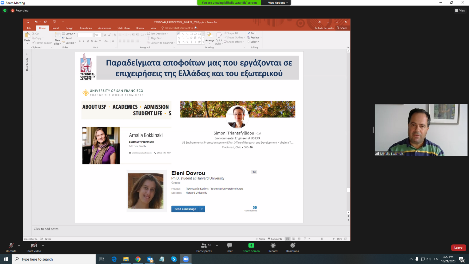The height and width of the screenshot is (264, 469).
Task: Switch to the Insert ribbon tab
Action: click(x=55, y=28)
